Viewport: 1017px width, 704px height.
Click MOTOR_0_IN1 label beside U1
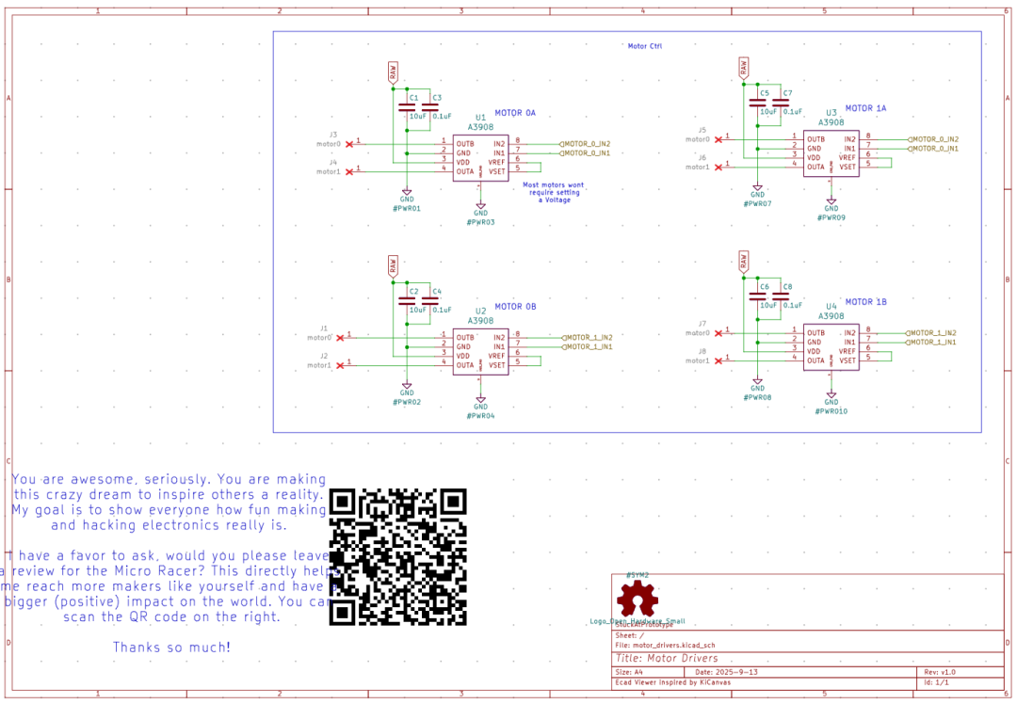click(586, 153)
